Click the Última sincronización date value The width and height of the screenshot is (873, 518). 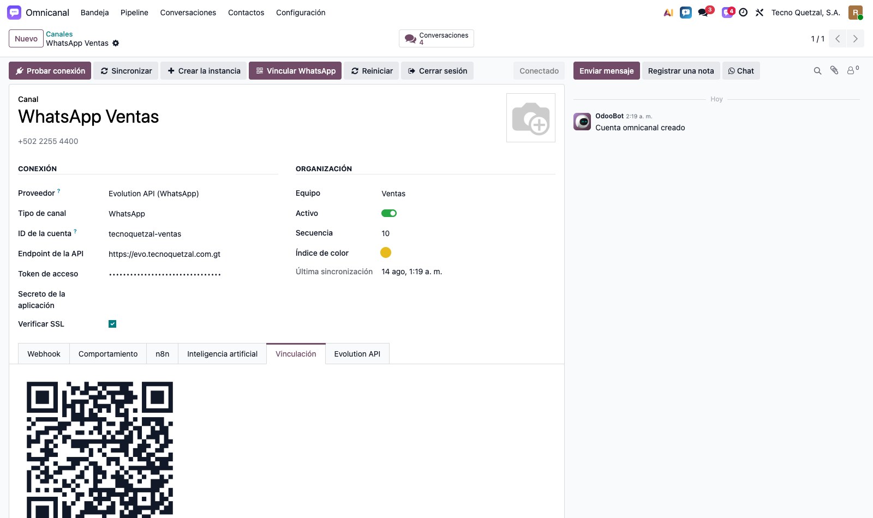click(412, 272)
